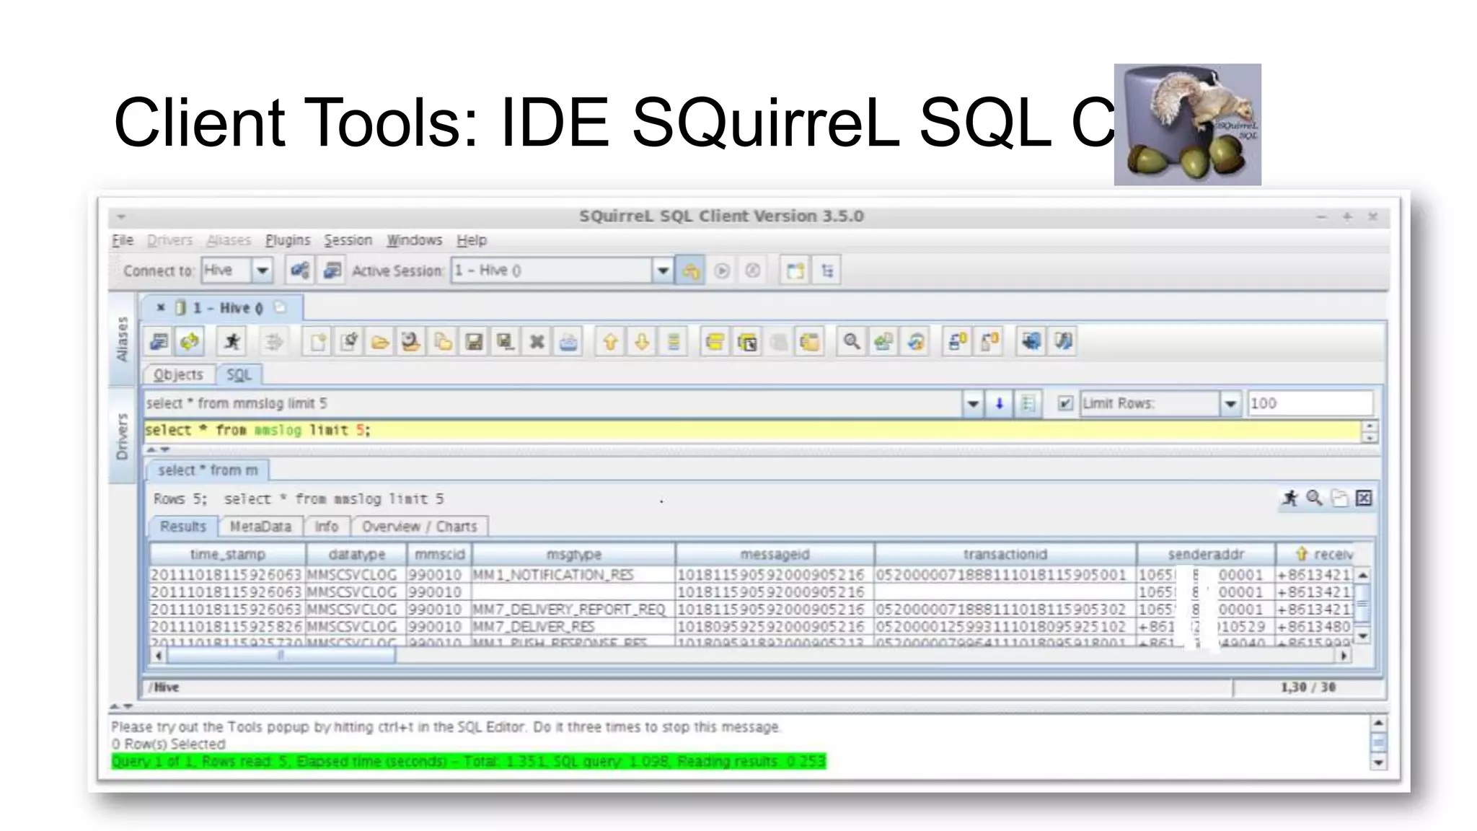Click the close file X icon in toolbar

pos(537,341)
